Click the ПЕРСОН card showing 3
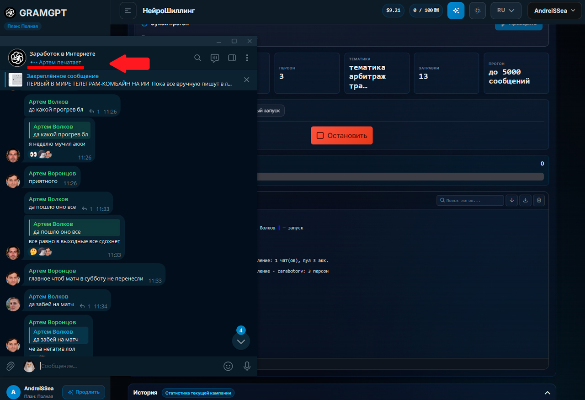This screenshot has height=400, width=585. [x=307, y=73]
